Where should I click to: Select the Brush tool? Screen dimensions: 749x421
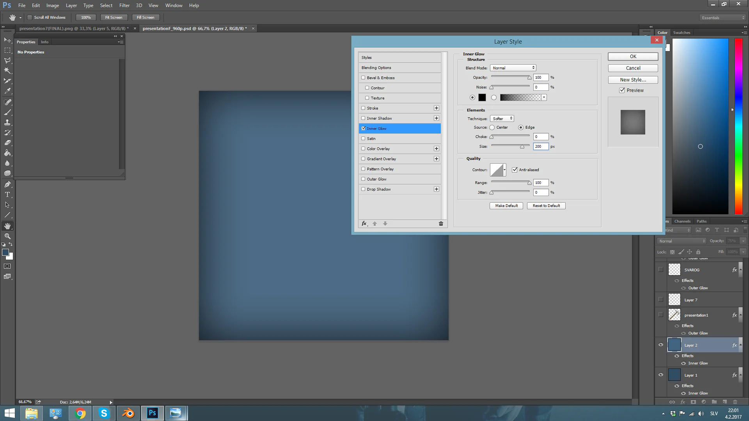[x=7, y=112]
